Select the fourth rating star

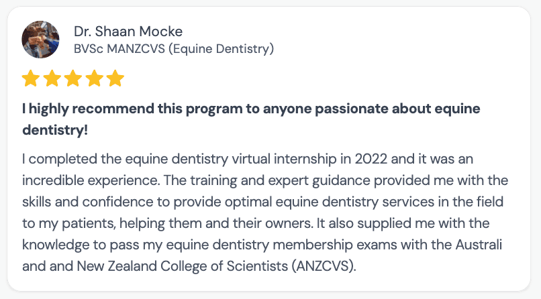pos(95,79)
